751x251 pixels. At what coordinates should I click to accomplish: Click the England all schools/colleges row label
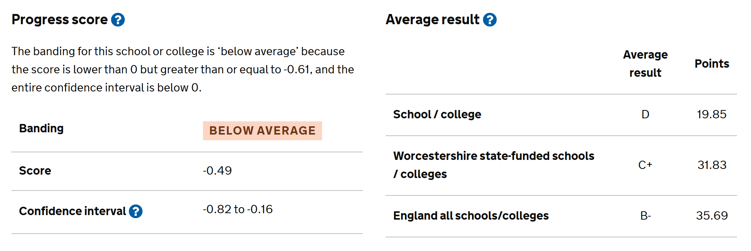pyautogui.click(x=471, y=216)
